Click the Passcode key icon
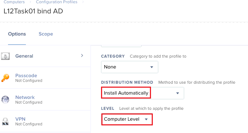248x133 pixels. 5,78
